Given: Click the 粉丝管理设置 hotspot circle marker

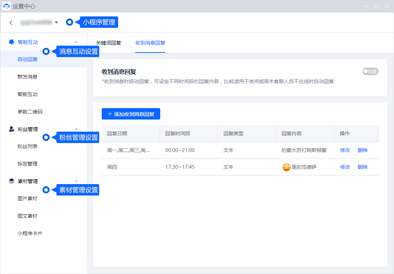Looking at the screenshot, I should 46,137.
